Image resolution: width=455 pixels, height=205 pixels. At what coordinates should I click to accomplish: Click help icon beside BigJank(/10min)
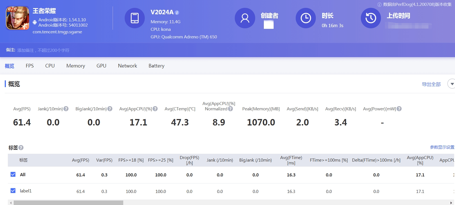coord(110,109)
